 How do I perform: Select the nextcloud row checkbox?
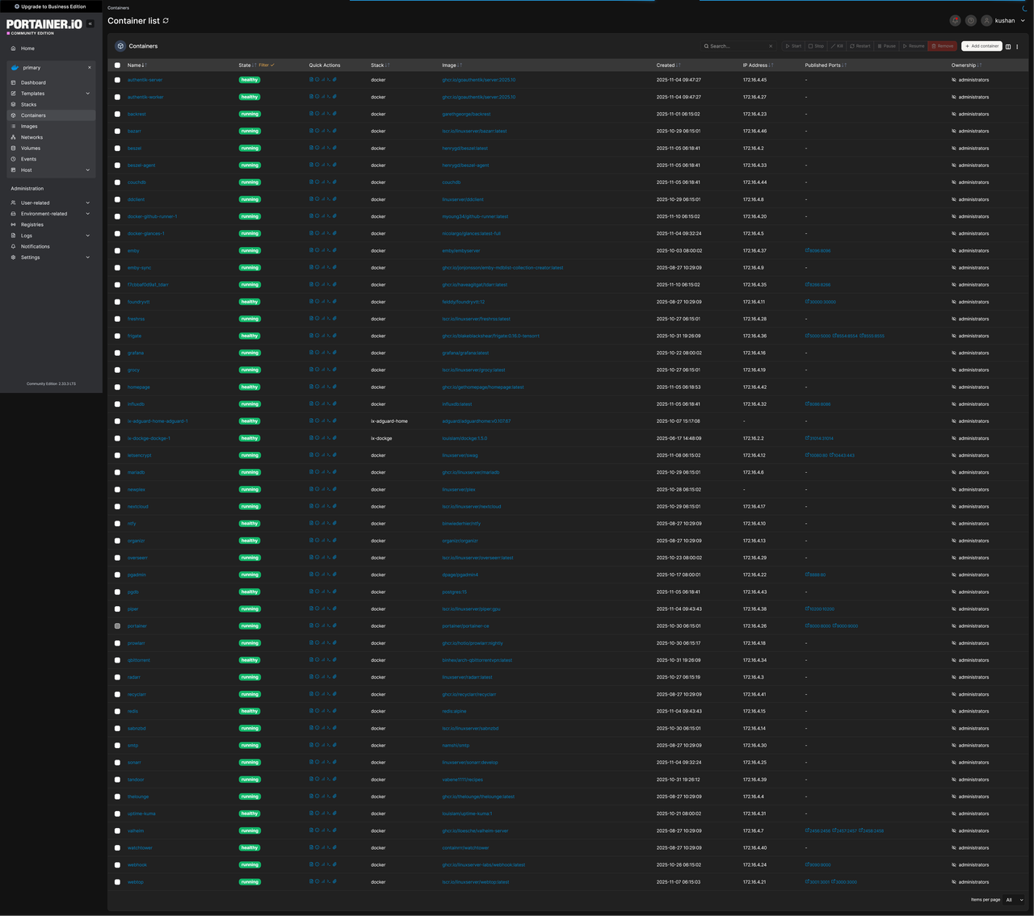(117, 507)
